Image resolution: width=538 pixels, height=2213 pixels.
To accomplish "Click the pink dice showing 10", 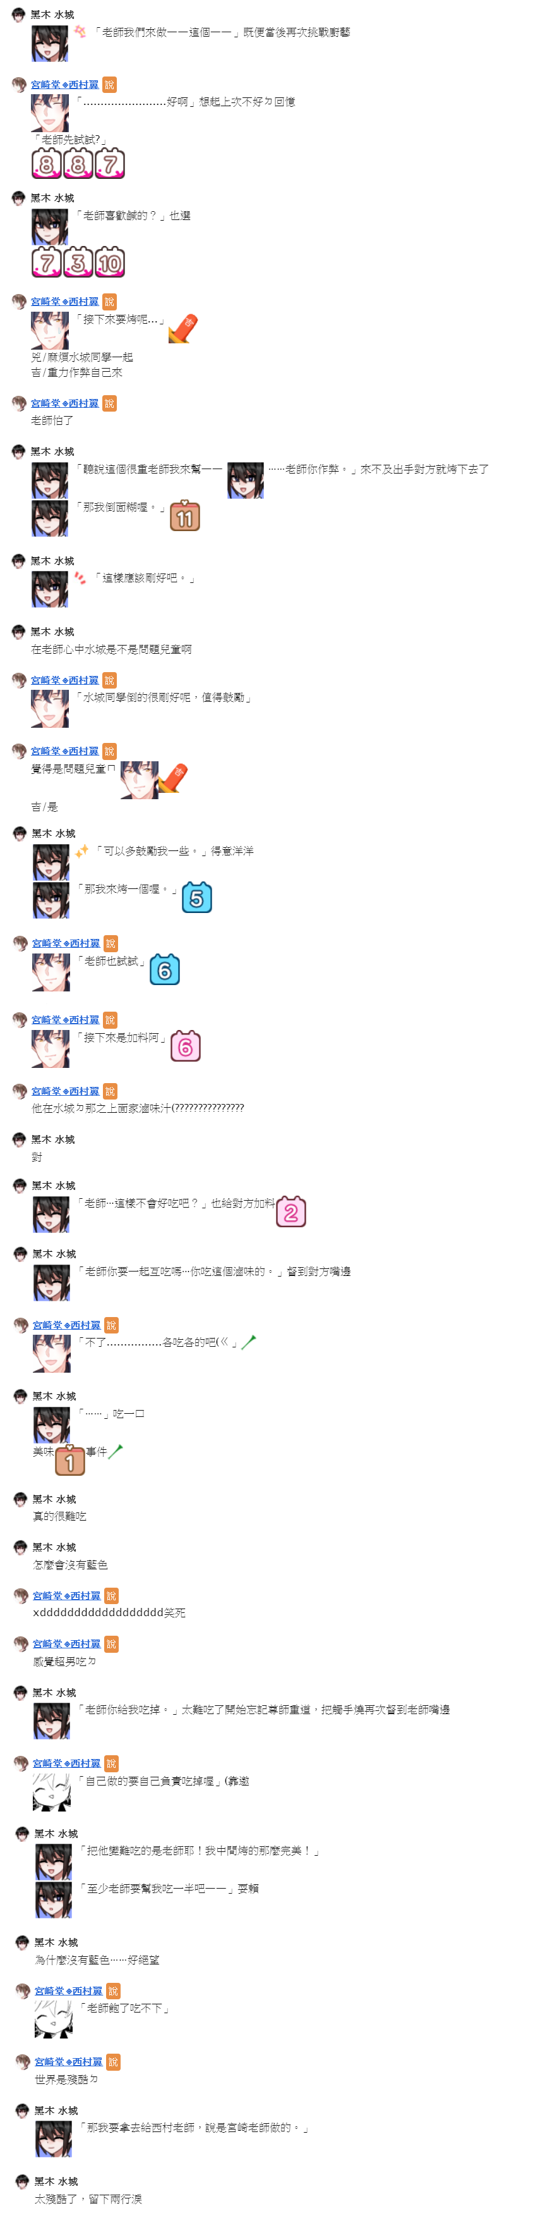I will 110,262.
